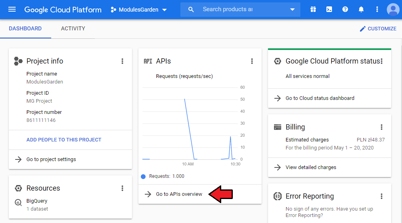Open the Help question mark icon
Image resolution: width=402 pixels, height=223 pixels.
pos(345,10)
